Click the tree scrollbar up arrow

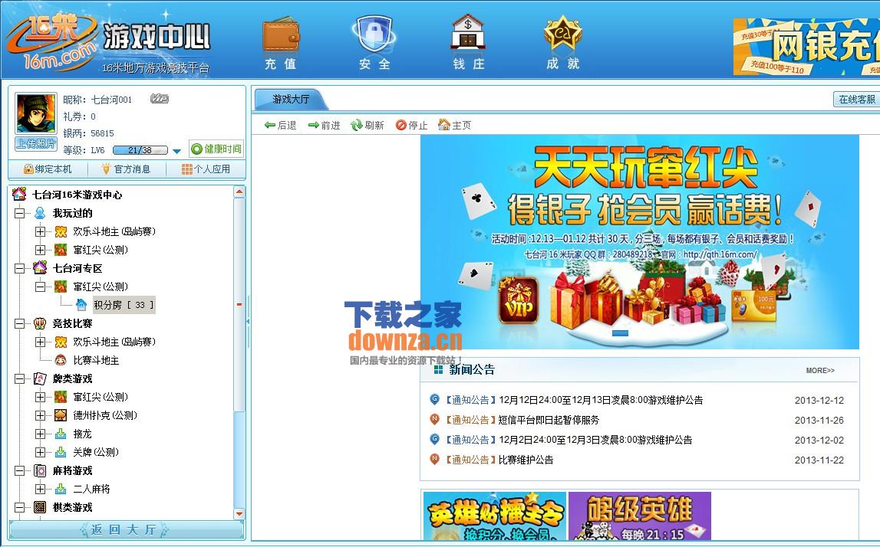[239, 192]
